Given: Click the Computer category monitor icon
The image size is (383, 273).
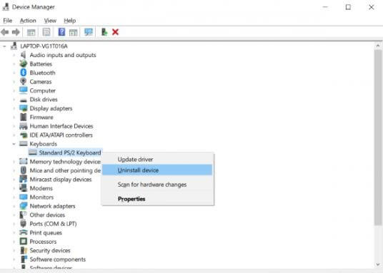Looking at the screenshot, I should pyautogui.click(x=23, y=91).
